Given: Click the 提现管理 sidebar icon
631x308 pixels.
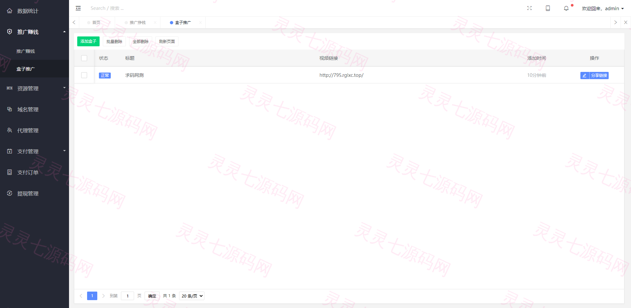Looking at the screenshot, I should (10, 193).
